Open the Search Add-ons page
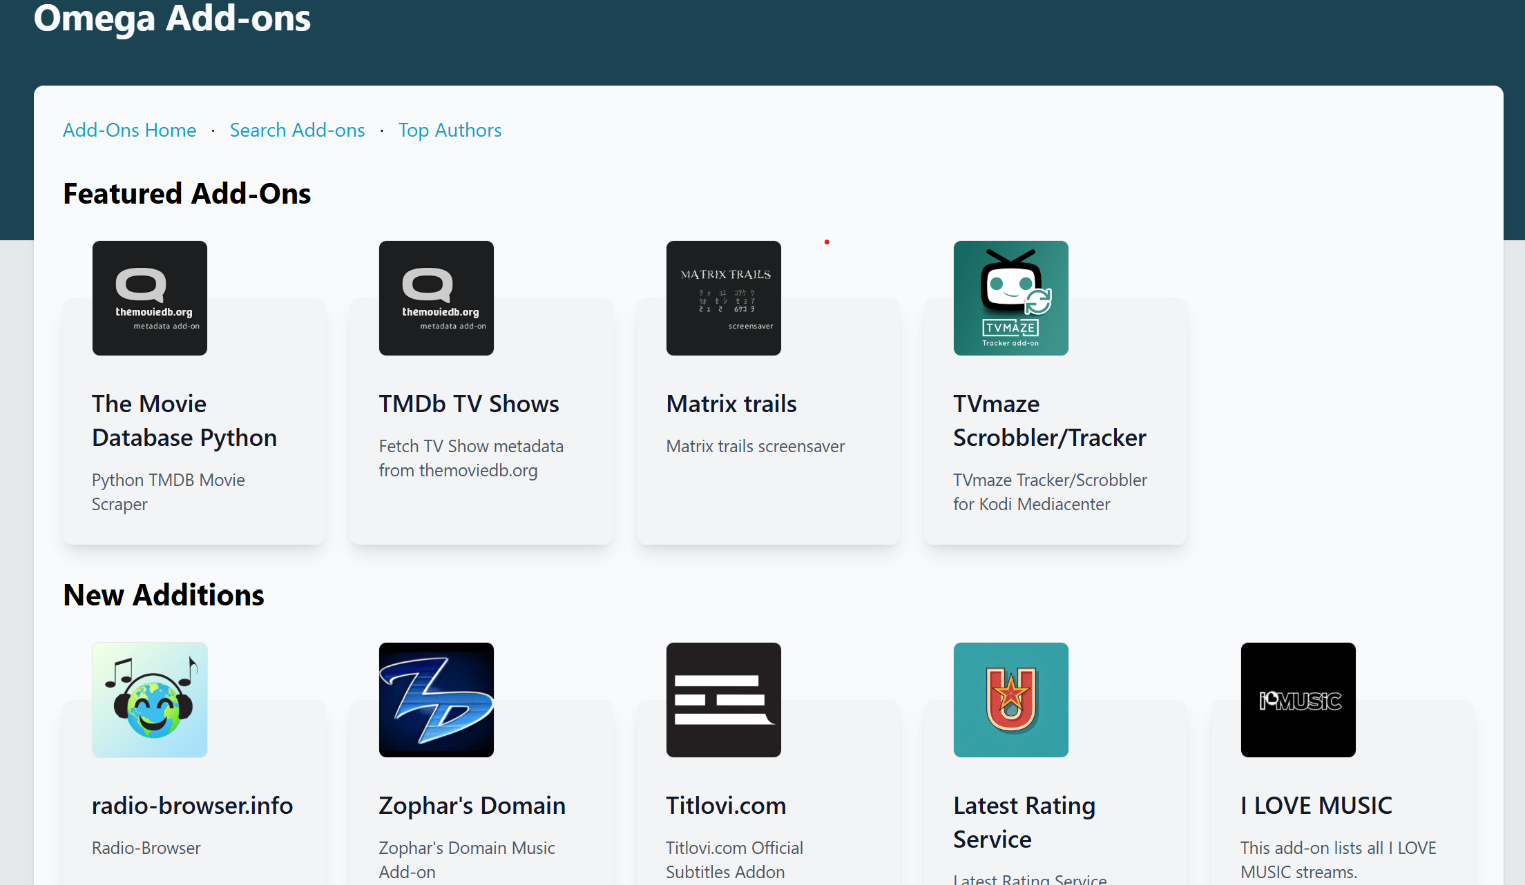The height and width of the screenshot is (885, 1525). [297, 130]
